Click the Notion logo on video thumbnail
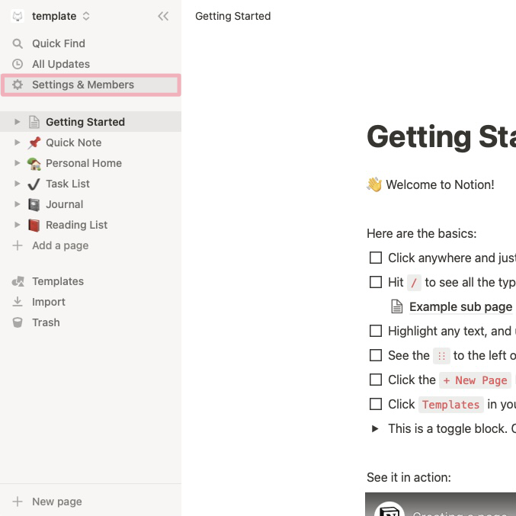 (389, 509)
